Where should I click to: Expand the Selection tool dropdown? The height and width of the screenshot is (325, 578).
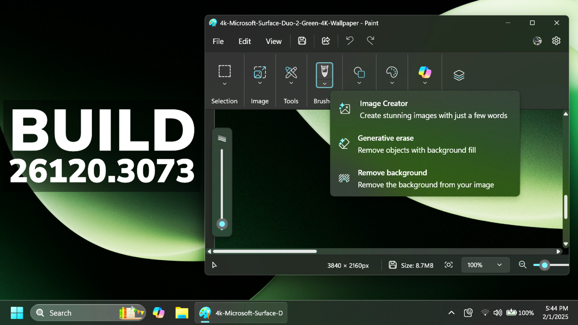click(x=224, y=84)
